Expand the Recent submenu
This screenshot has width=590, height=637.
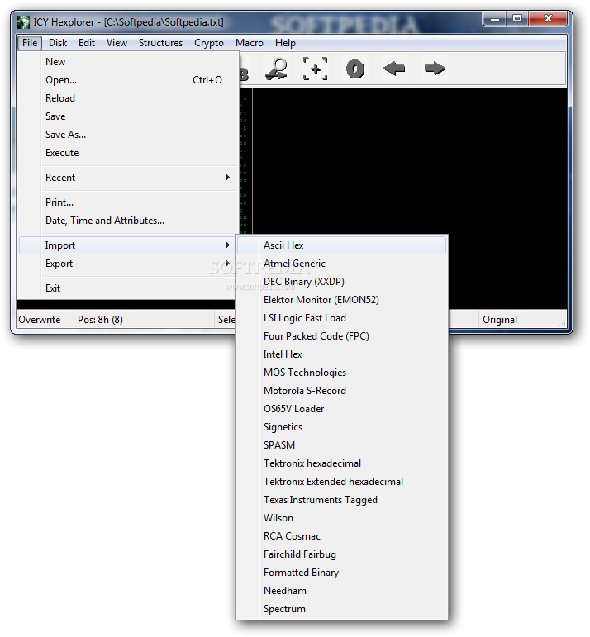(x=128, y=178)
